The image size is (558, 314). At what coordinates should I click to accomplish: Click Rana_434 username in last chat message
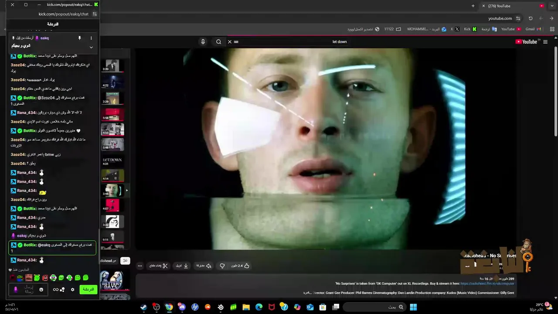point(27,260)
